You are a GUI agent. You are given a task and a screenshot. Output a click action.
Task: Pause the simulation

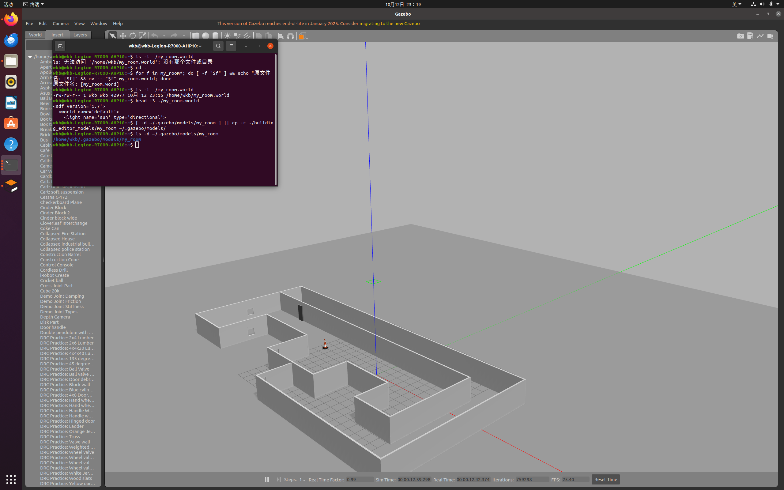[267, 479]
